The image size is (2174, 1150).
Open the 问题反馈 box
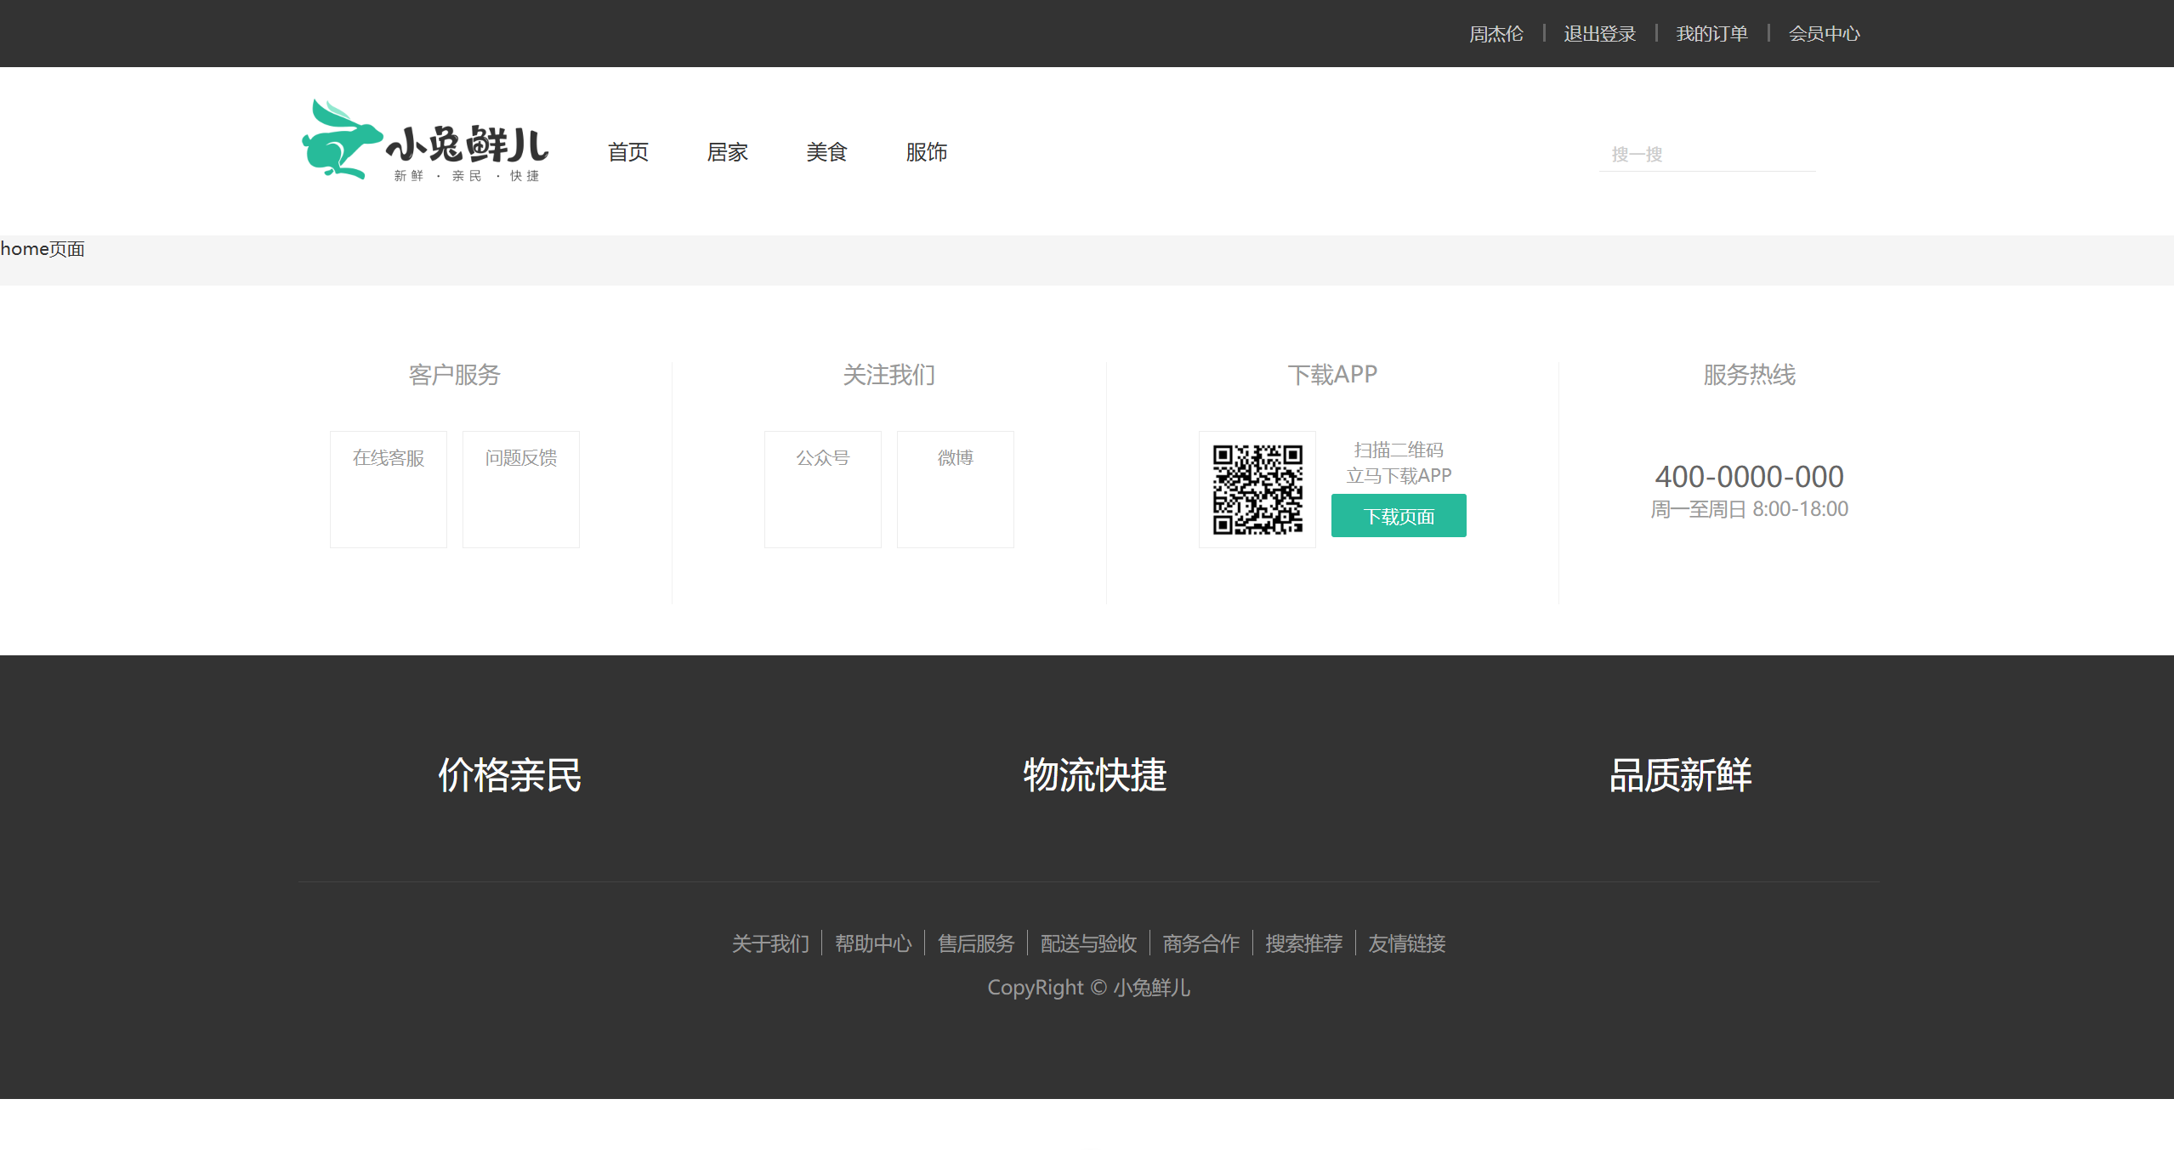(x=521, y=489)
